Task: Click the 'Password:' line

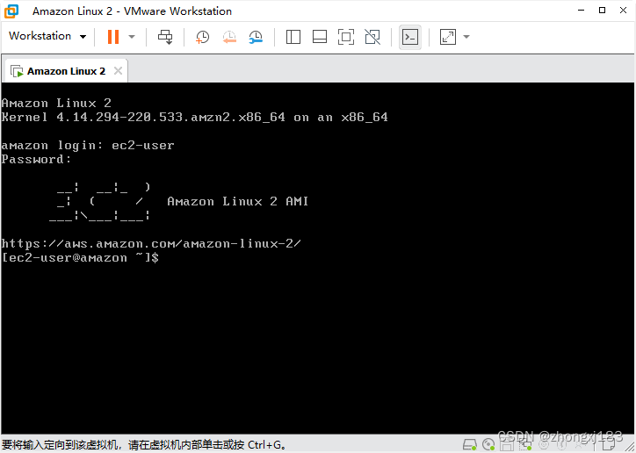Action: 36,159
